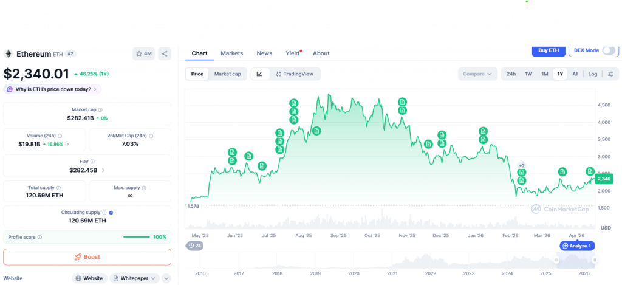Expand the Volume (24h) details arrow
The width and height of the screenshot is (622, 285).
coord(67,144)
